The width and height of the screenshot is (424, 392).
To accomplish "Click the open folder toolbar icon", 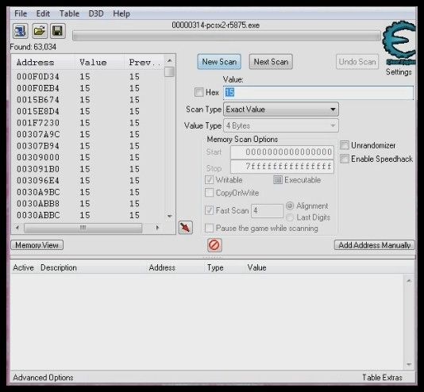I will click(40, 31).
